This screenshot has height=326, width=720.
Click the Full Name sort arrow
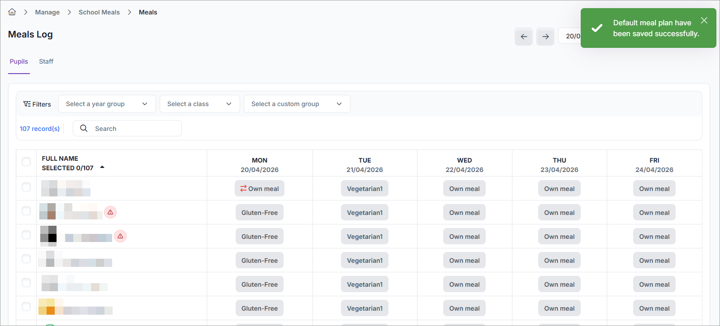102,168
